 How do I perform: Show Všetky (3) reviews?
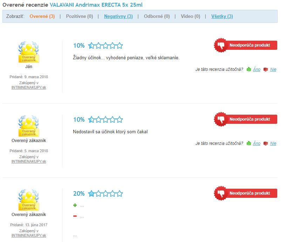click(x=222, y=16)
